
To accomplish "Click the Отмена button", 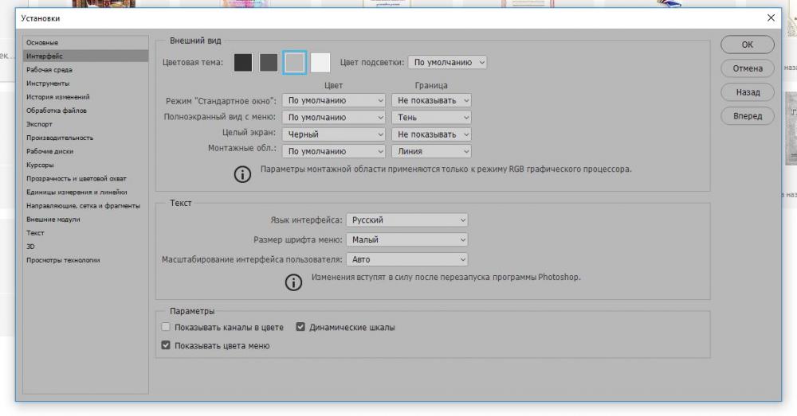I will tap(748, 68).
